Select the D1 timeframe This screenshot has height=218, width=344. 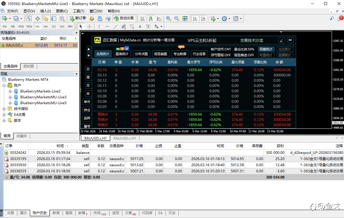[x=54, y=26]
